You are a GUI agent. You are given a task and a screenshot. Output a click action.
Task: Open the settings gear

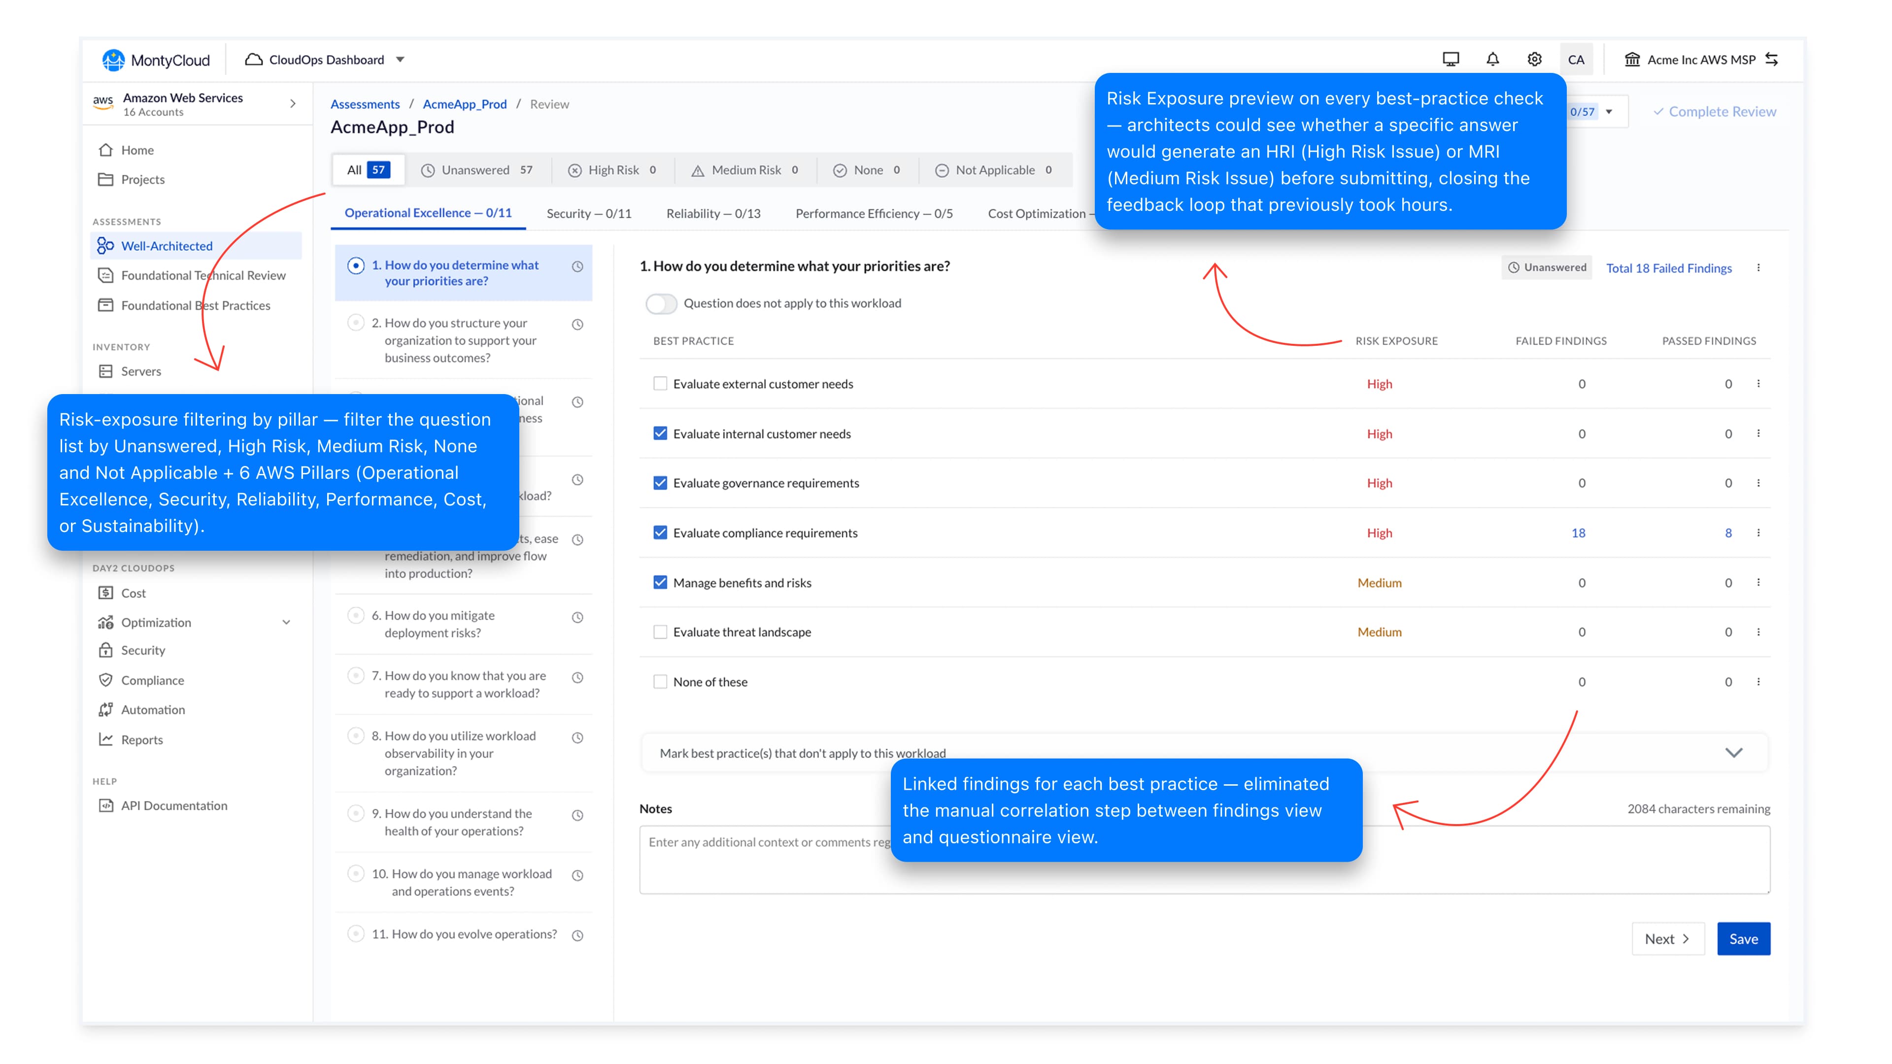click(1534, 60)
